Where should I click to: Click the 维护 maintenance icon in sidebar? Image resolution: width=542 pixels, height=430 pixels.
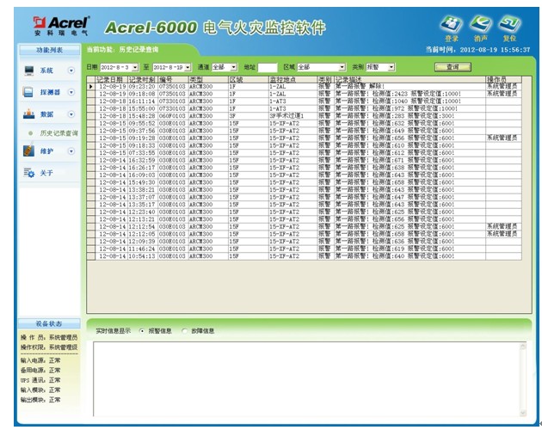pyautogui.click(x=28, y=151)
